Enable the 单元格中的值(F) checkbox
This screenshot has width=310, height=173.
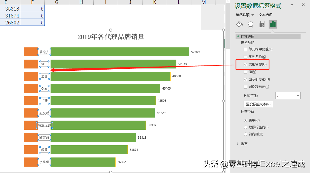tap(246, 49)
